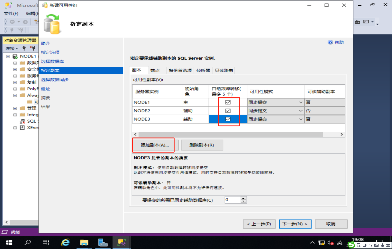Click the SSMS navigate forward arrow icon
The width and height of the screenshot is (392, 249).
(25, 22)
